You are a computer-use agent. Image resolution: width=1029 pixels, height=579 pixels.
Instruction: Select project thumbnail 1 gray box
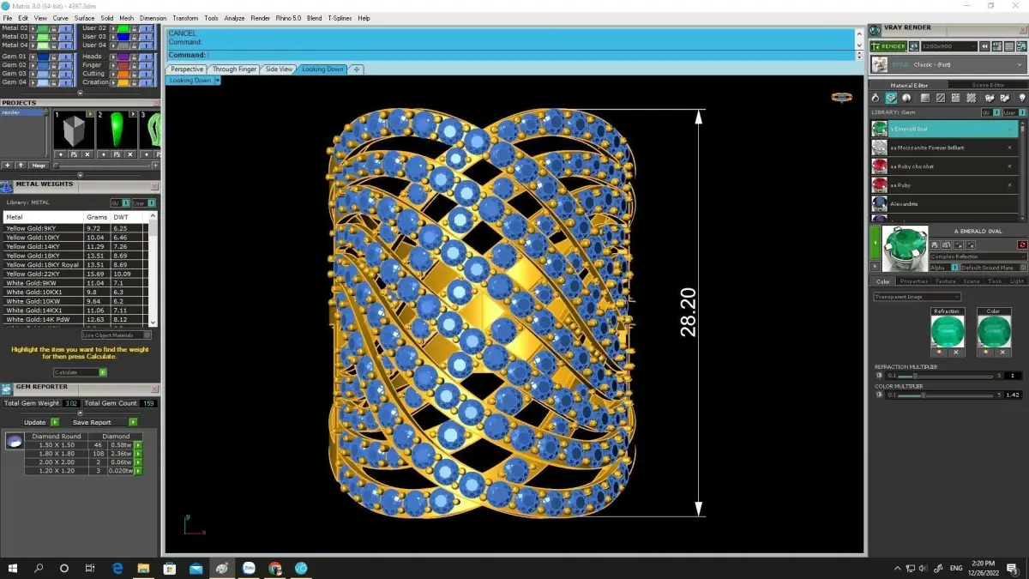(x=74, y=131)
